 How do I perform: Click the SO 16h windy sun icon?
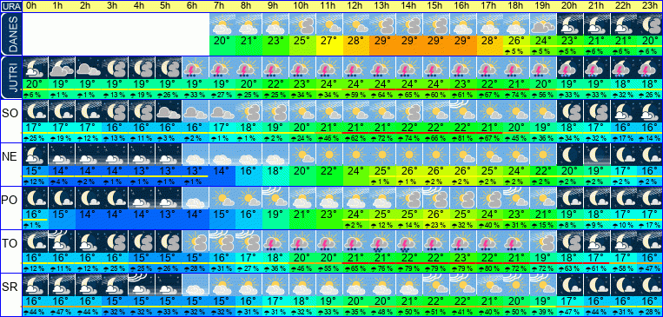[x=463, y=111]
